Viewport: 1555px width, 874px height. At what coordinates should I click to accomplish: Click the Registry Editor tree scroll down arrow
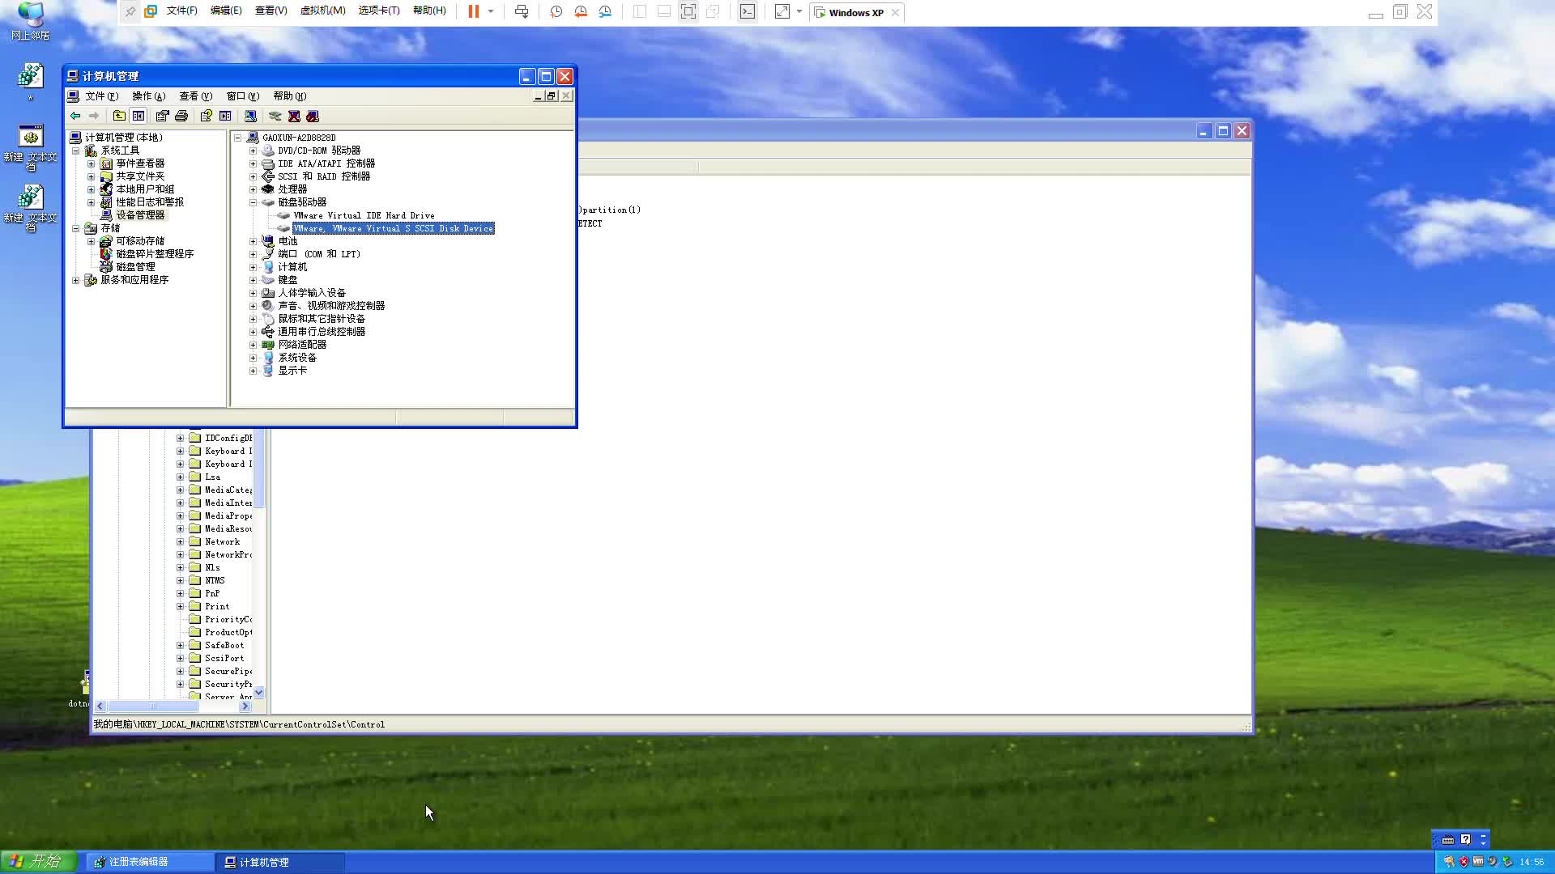tap(259, 693)
